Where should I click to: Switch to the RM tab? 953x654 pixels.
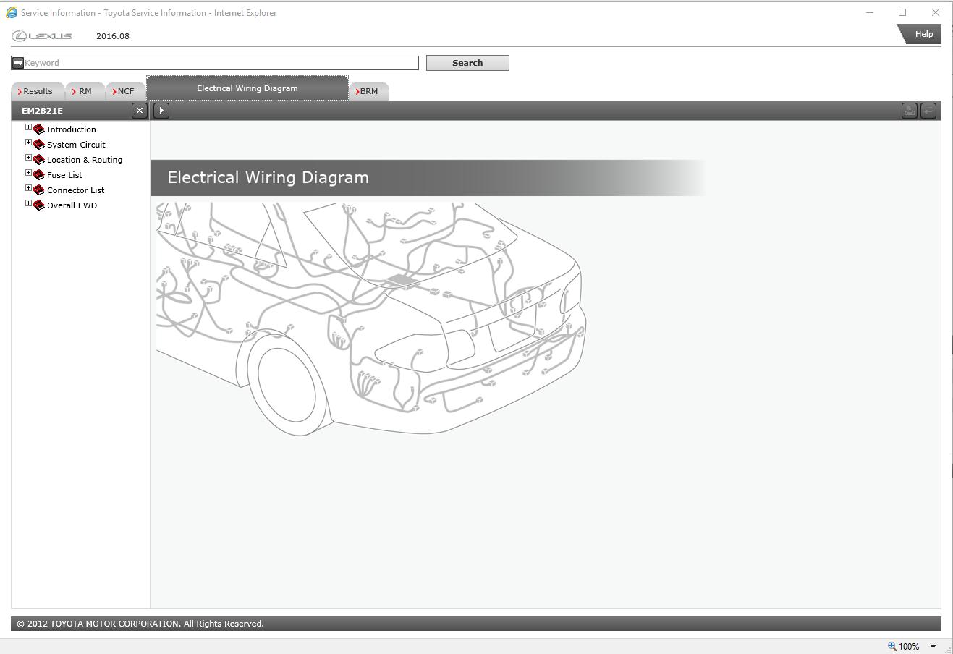85,91
